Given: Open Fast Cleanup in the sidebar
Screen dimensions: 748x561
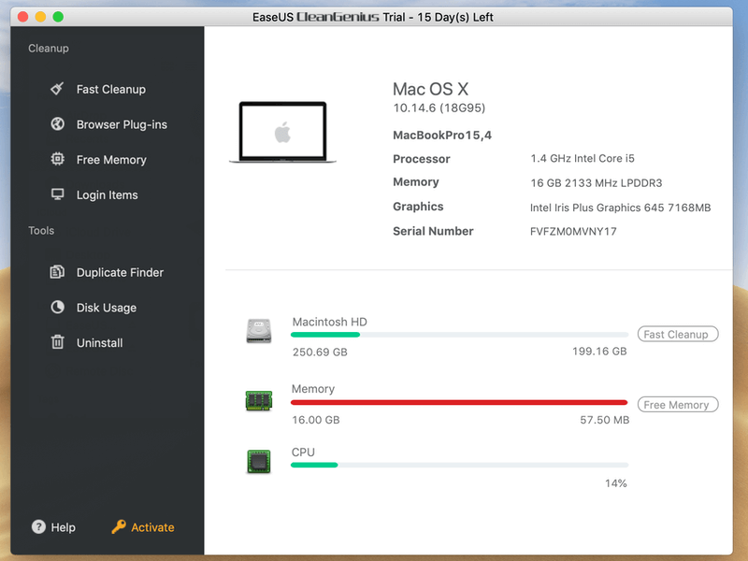Looking at the screenshot, I should point(111,89).
